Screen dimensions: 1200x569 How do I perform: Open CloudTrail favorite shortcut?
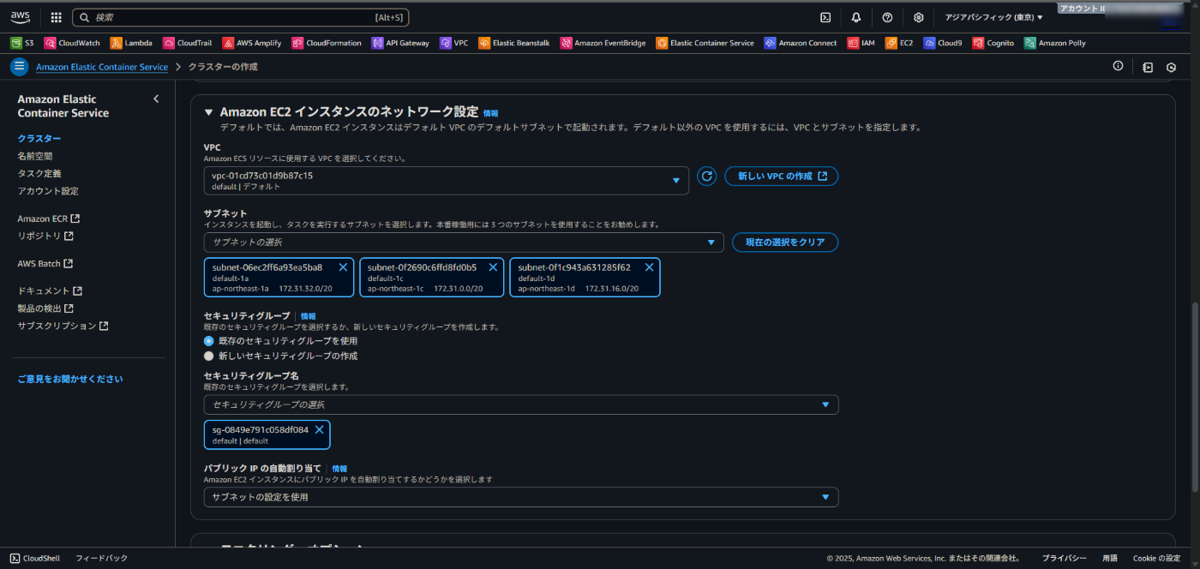[188, 43]
